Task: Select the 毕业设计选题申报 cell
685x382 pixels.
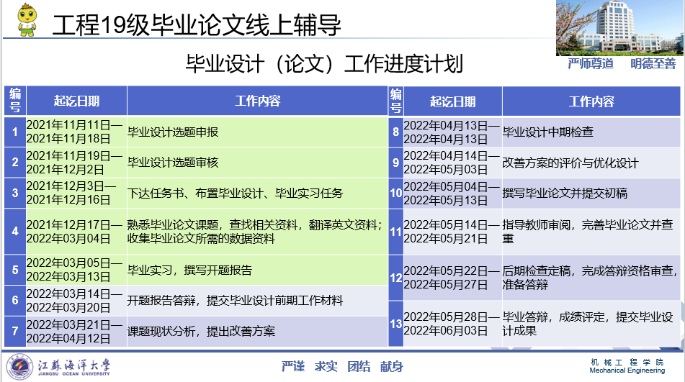Action: [173, 132]
